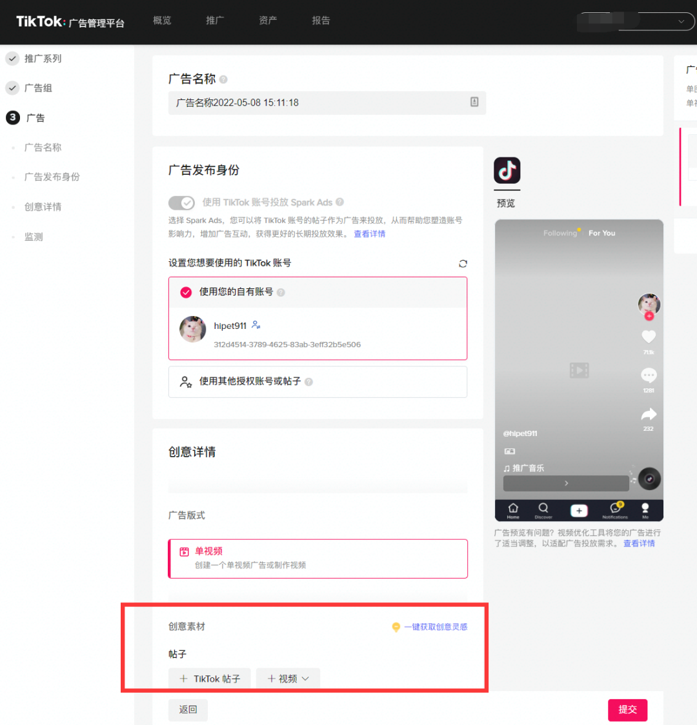Click the ad name input field
Viewport: 697px width, 725px height.
click(x=327, y=103)
